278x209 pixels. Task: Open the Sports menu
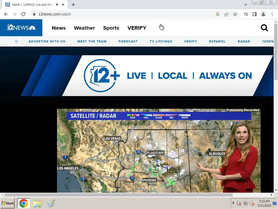(x=111, y=28)
